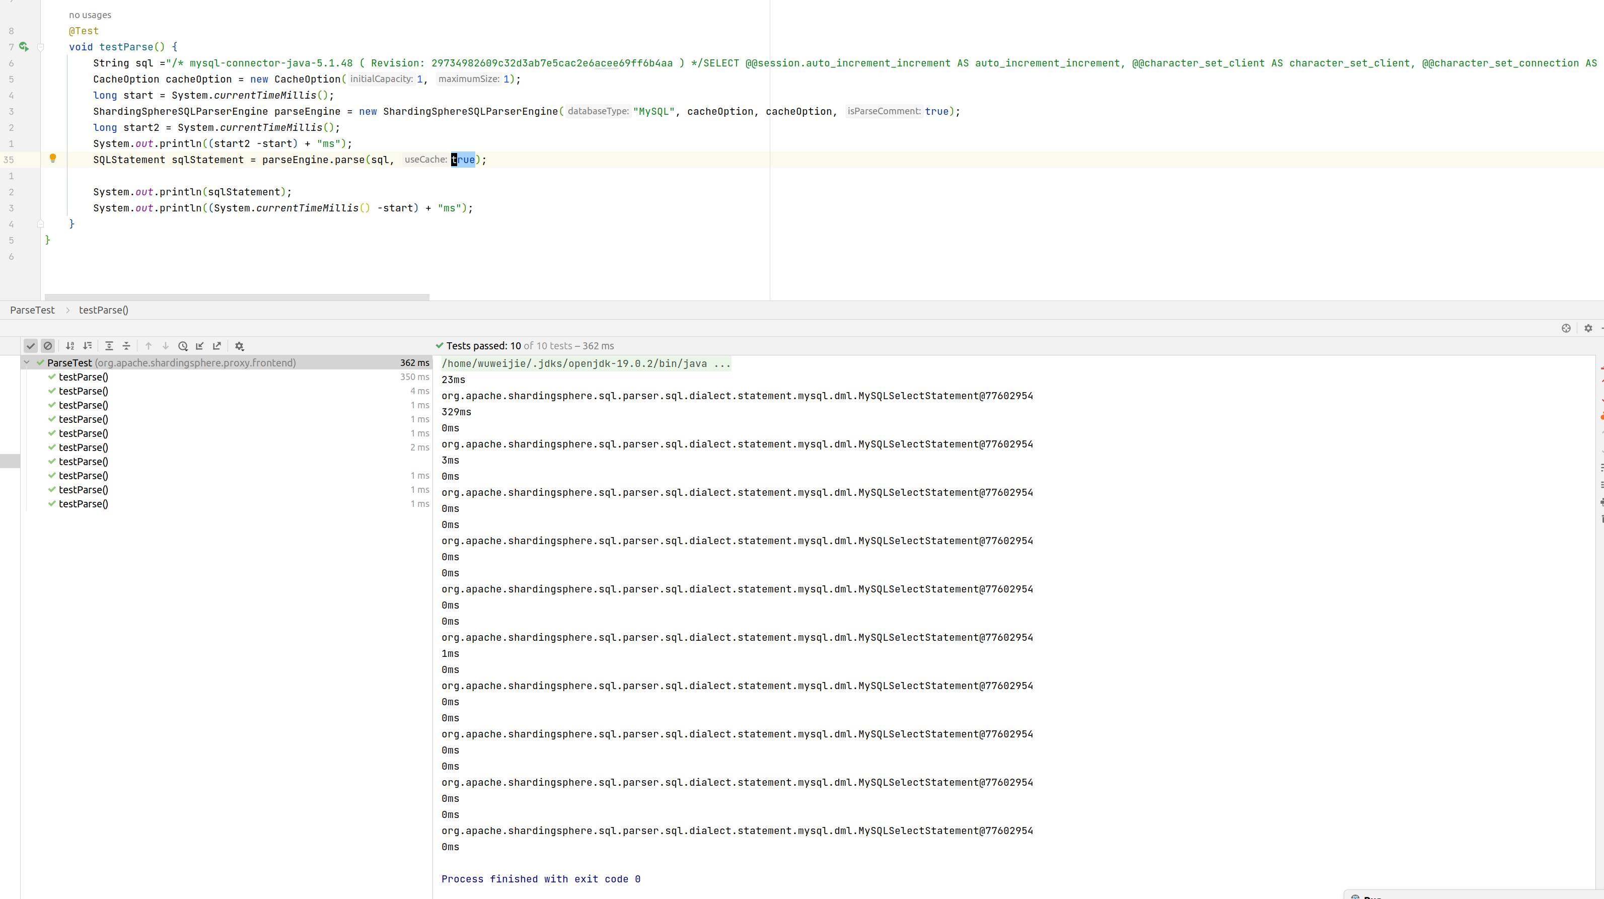The height and width of the screenshot is (899, 1604).
Task: Click the export test results icon
Action: (216, 346)
